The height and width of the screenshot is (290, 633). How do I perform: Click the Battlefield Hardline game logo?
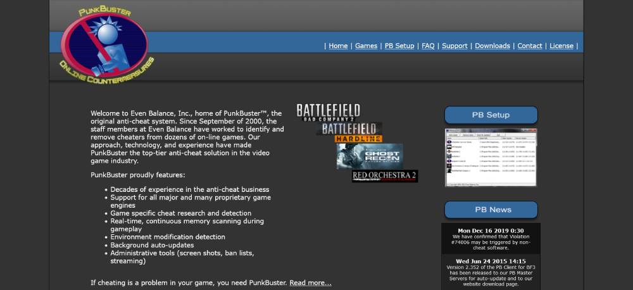(x=350, y=132)
